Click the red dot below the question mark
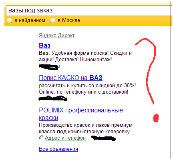 click(x=156, y=118)
